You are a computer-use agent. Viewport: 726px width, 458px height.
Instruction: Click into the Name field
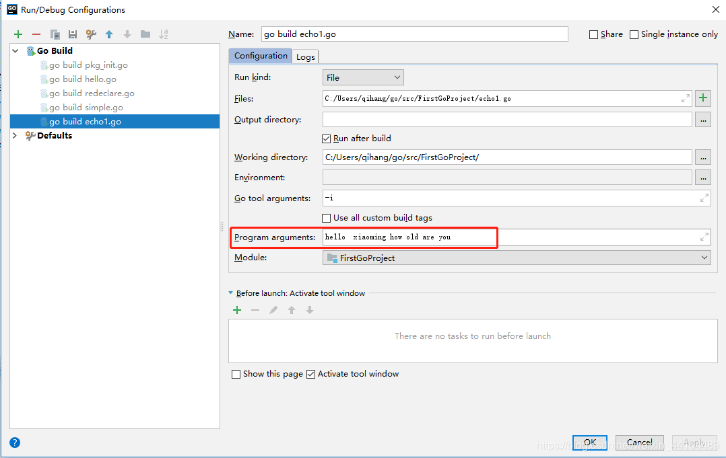click(x=414, y=34)
